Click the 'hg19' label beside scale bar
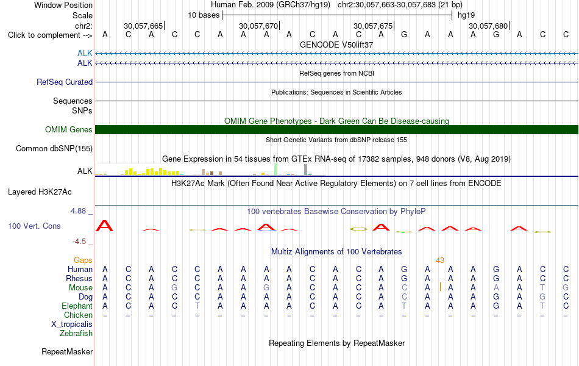Screen dimensions: 579x366 [x=466, y=15]
